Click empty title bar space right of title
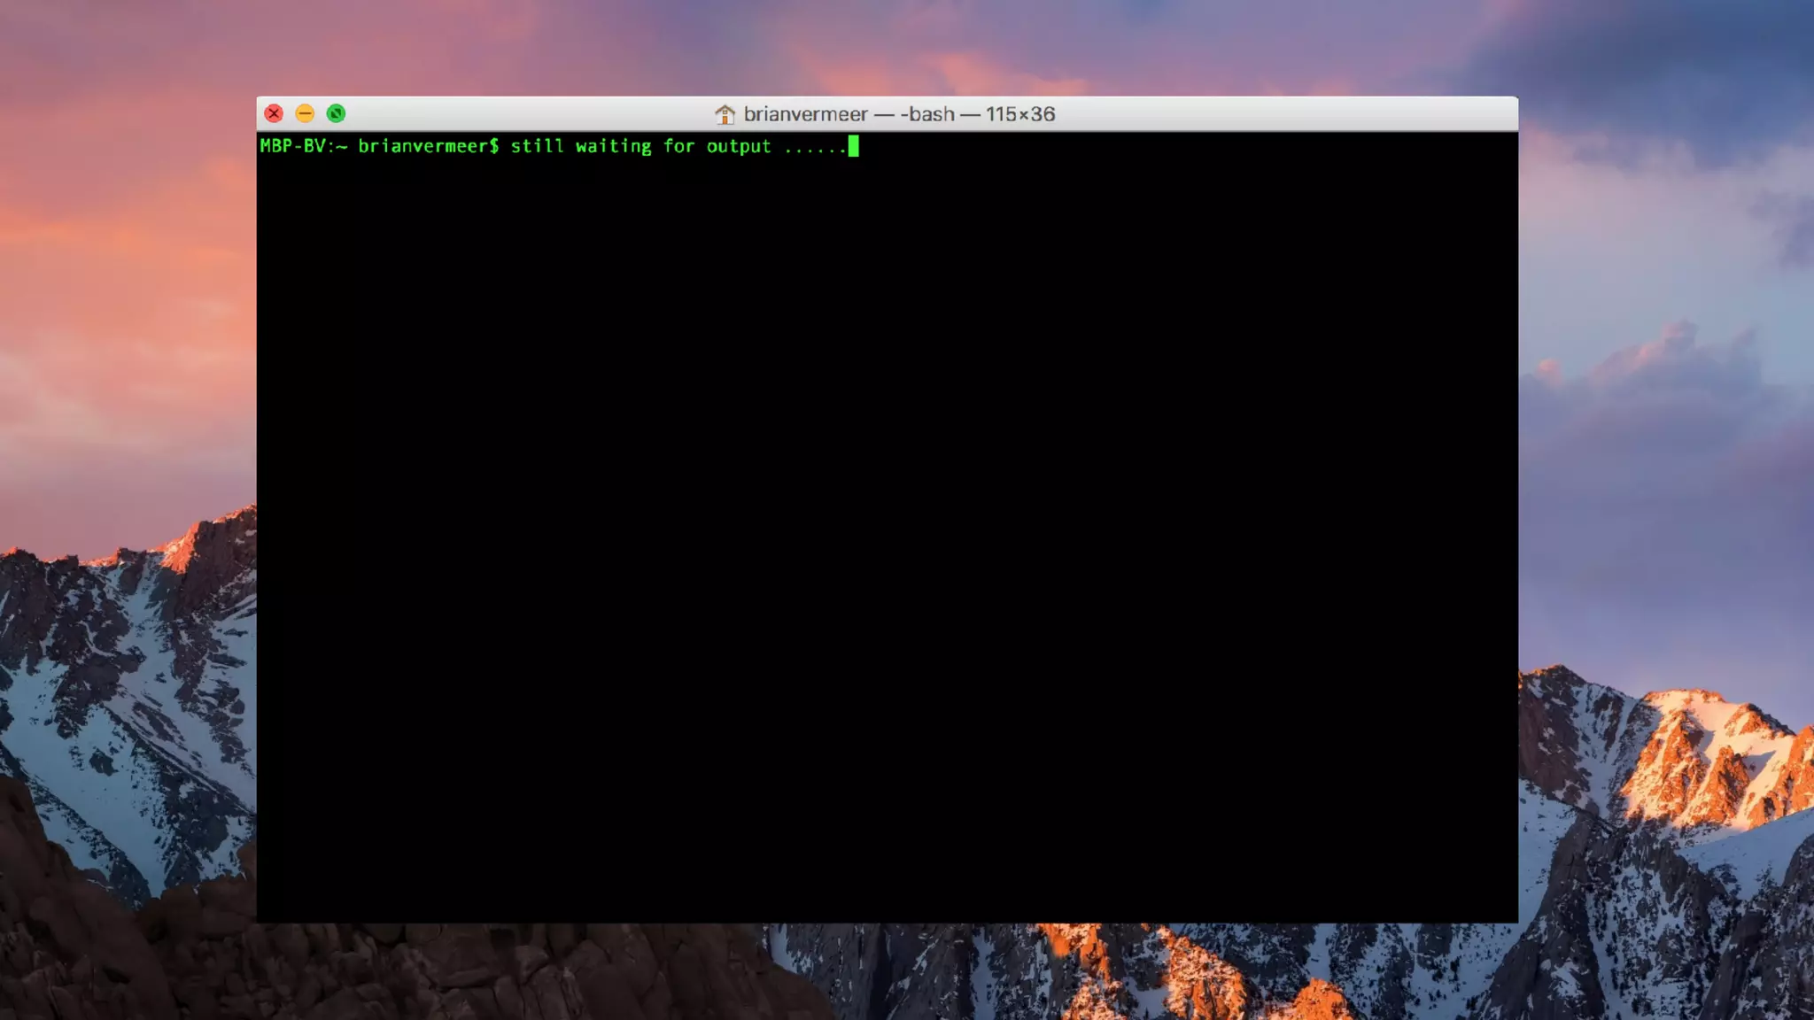Viewport: 1814px width, 1020px height. (x=1284, y=113)
